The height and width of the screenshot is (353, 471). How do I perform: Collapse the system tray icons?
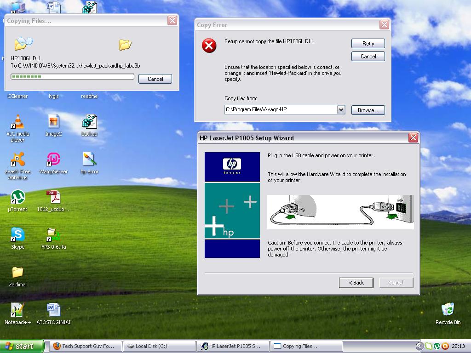tap(419, 346)
